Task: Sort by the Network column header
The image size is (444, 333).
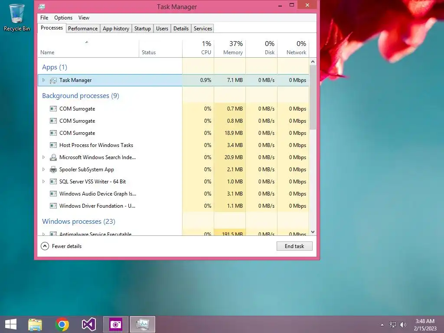Action: [x=293, y=49]
